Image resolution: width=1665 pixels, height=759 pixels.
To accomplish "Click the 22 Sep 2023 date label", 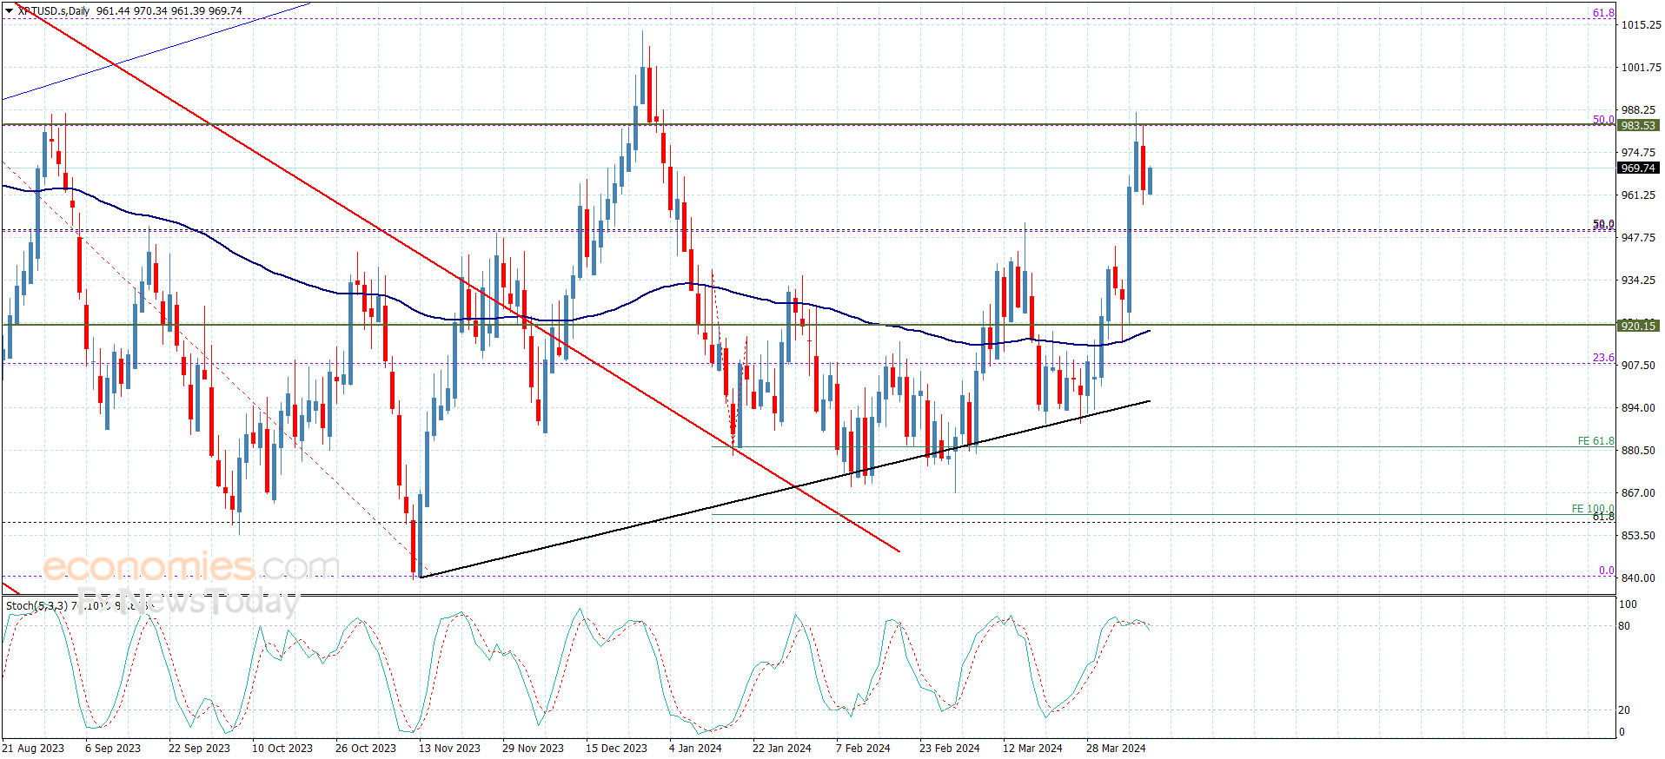I will pos(199,749).
